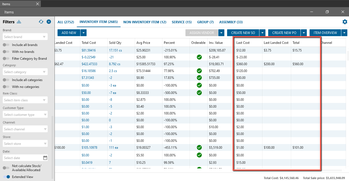Open the calendar date picker icon
The image size is (349, 181).
pos(45,158)
